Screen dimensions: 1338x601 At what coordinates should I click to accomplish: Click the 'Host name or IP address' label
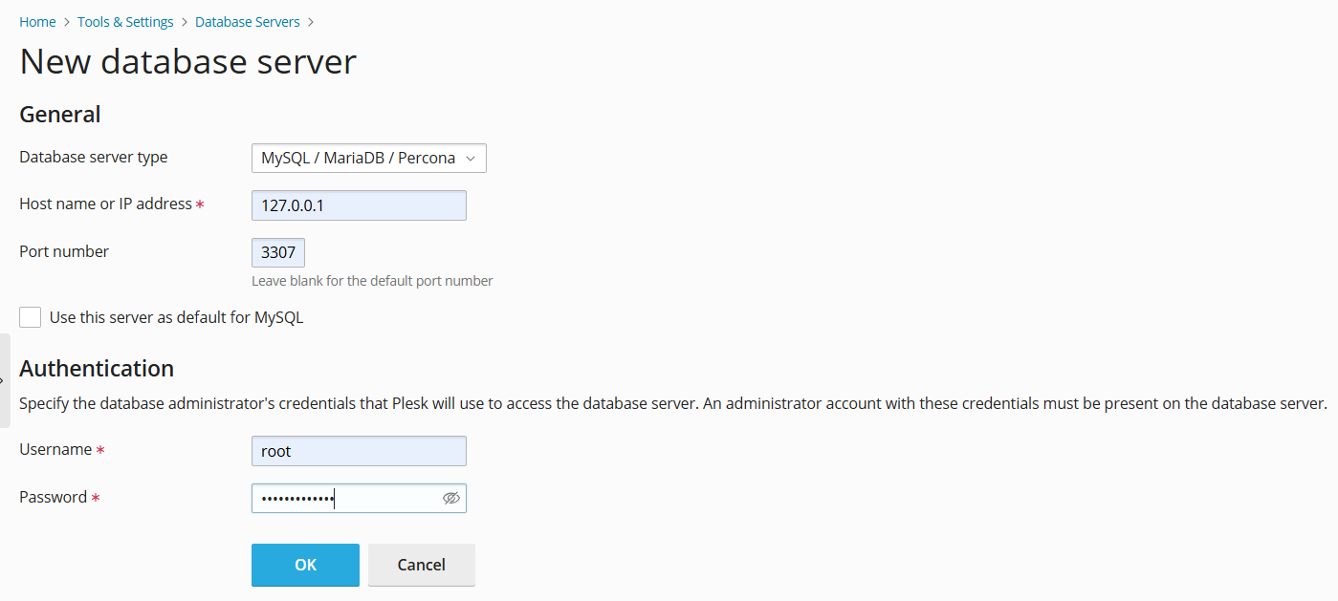click(x=105, y=204)
